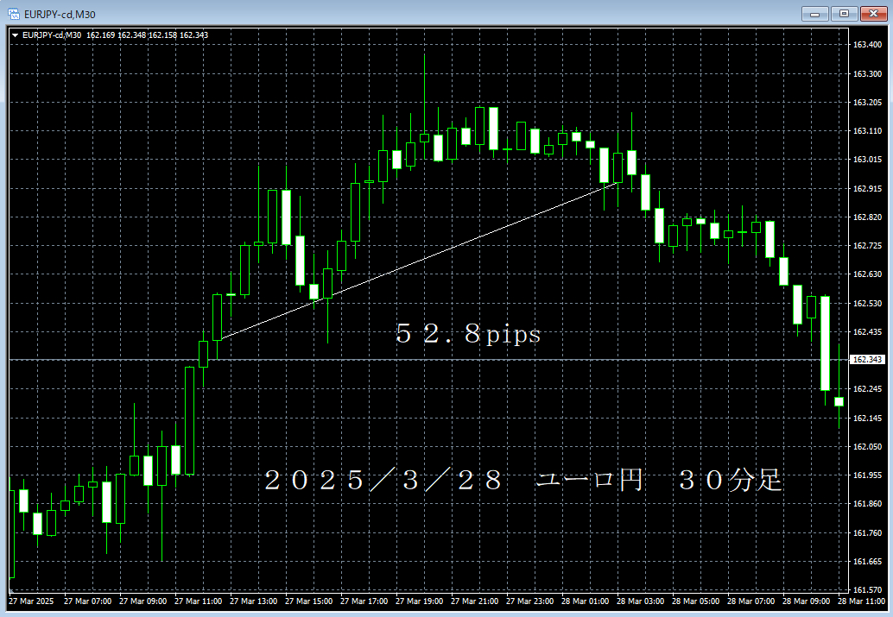
Task: Click the candlestick chart icon in the title bar
Action: tap(12, 13)
